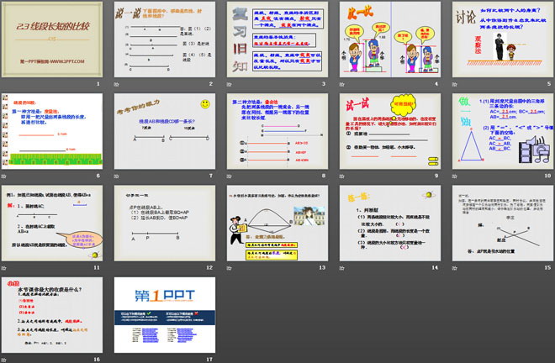Select slide 15 thumbnail with intersecting lines diagram
555x363 pixels.
pos(503,223)
